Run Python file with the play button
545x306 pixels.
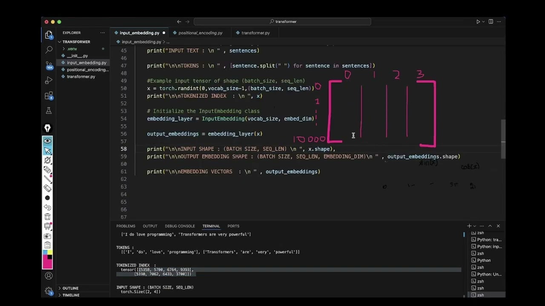(x=478, y=22)
